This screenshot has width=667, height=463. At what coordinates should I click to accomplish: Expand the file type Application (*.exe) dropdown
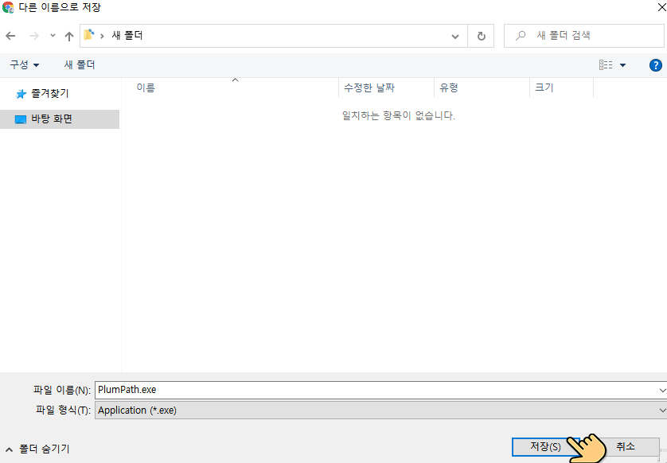pos(662,410)
